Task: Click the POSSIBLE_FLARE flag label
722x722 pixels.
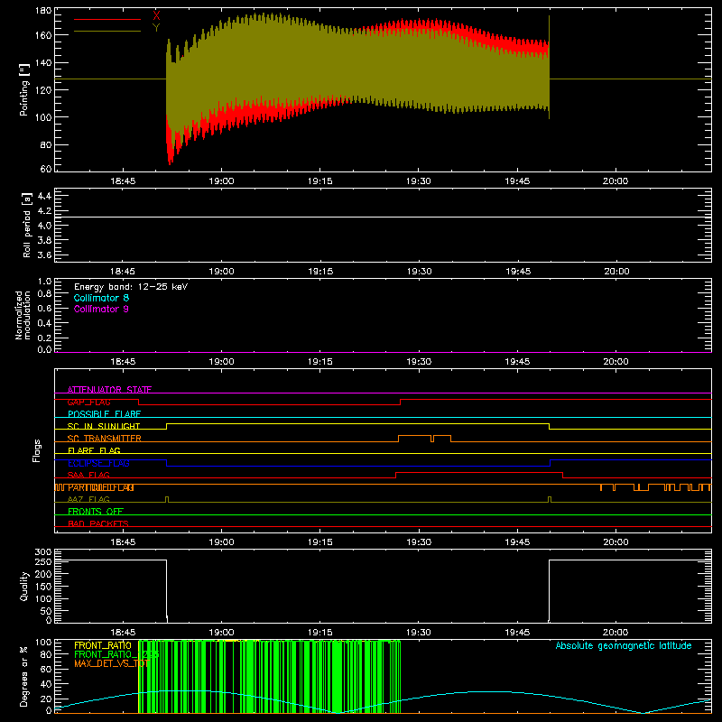Action: pyautogui.click(x=104, y=414)
